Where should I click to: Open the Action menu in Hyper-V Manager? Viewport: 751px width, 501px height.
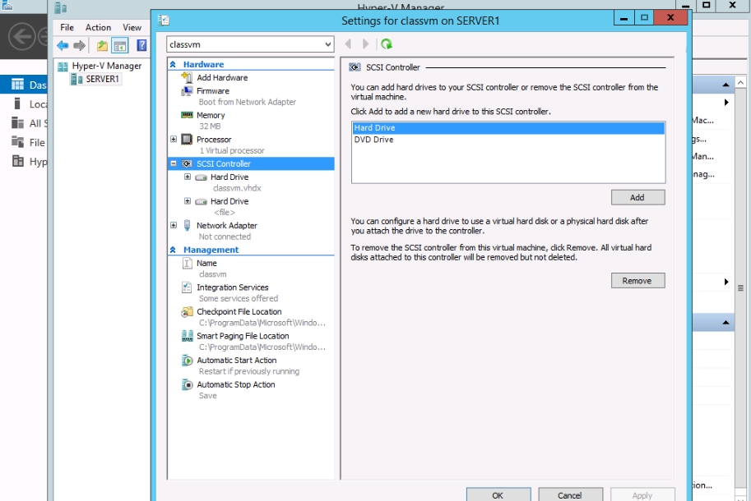pyautogui.click(x=98, y=27)
